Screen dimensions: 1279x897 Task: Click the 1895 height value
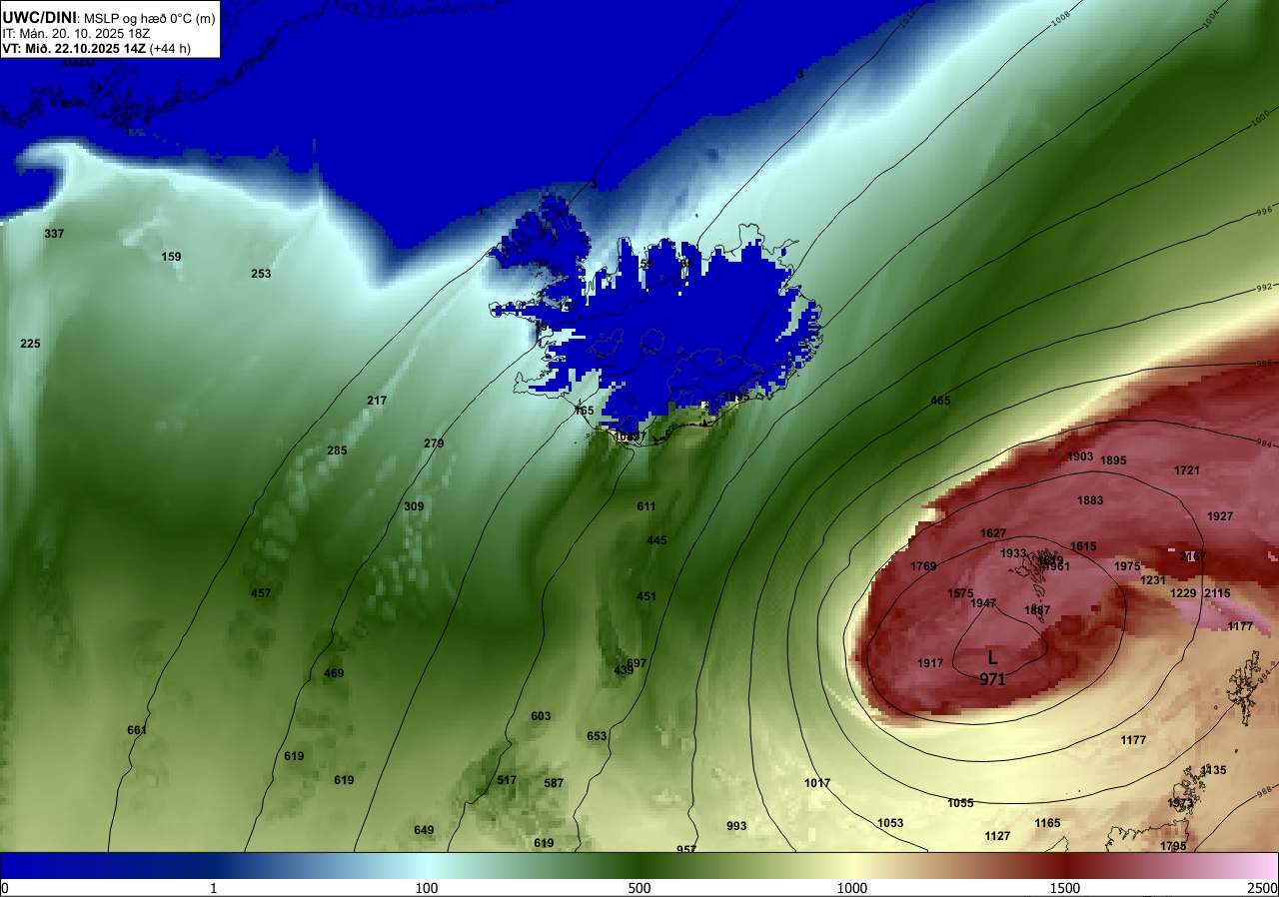click(1113, 460)
